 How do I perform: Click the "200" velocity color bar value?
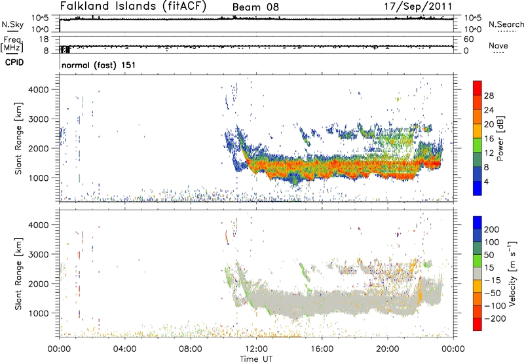[x=491, y=229]
